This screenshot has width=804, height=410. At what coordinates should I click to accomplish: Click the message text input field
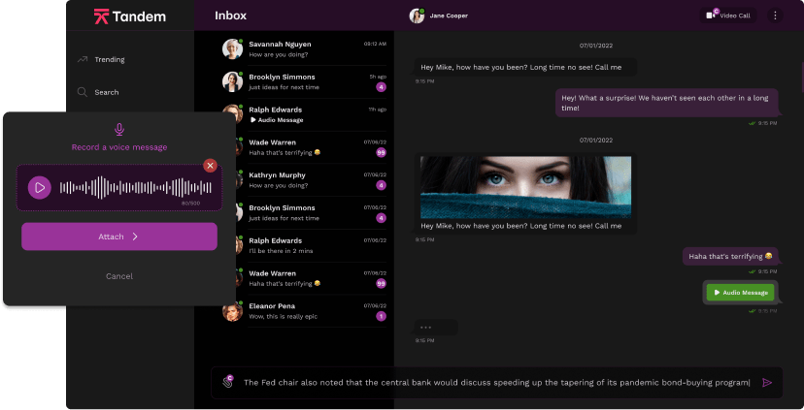(x=496, y=382)
